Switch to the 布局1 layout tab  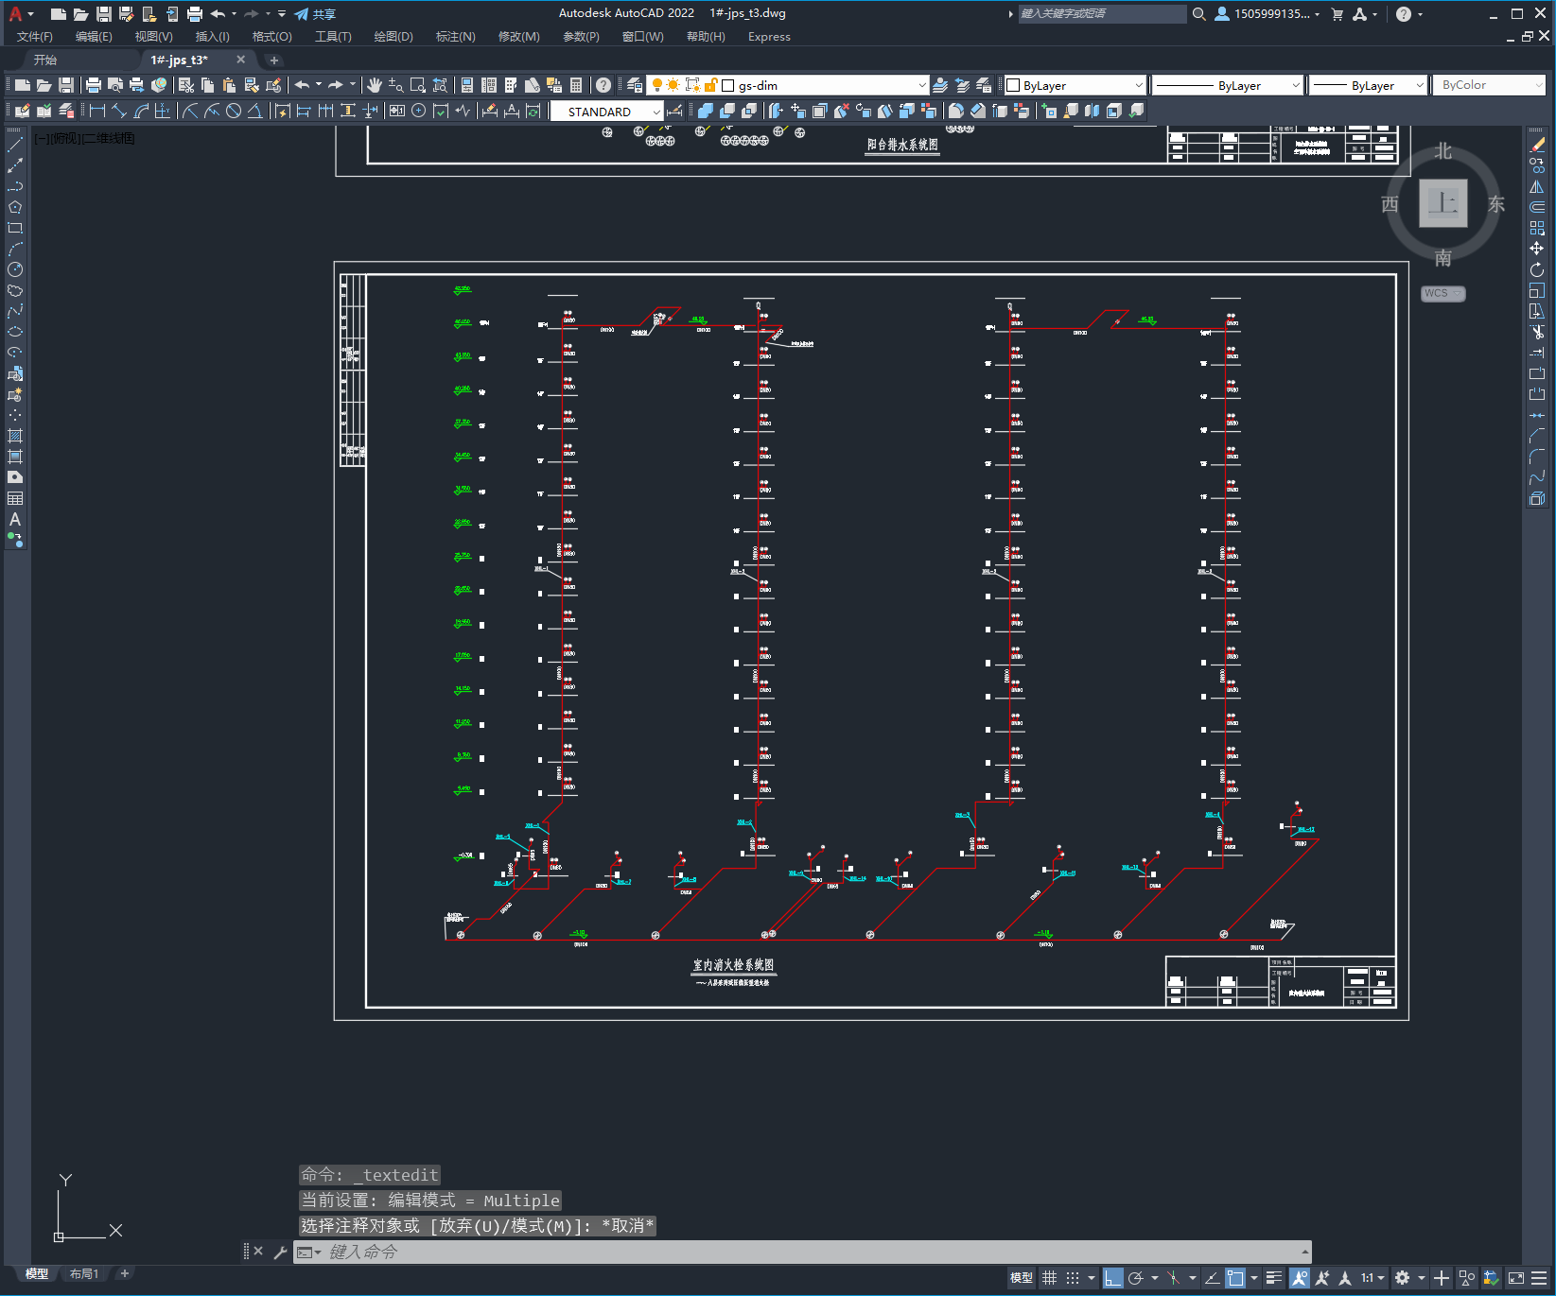84,1273
